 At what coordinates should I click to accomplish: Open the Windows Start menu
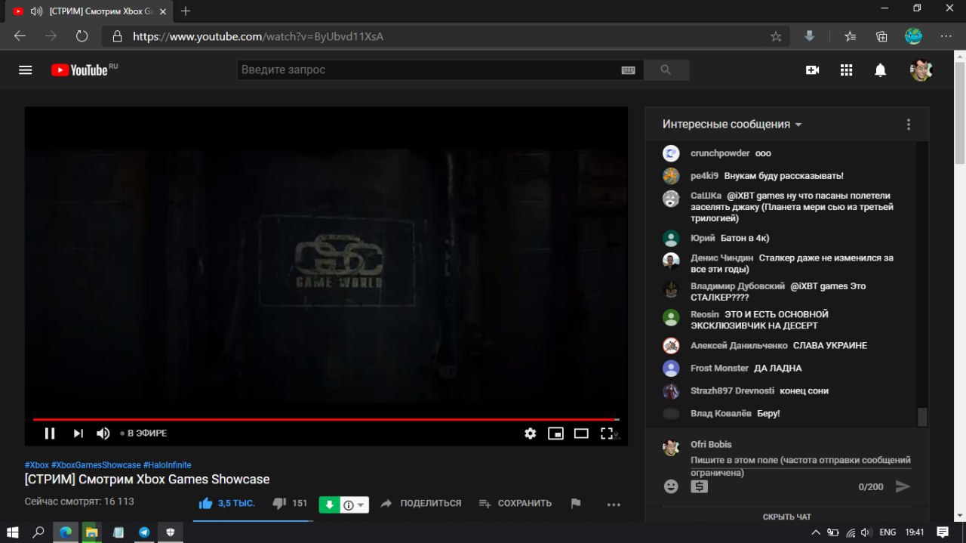point(13,532)
